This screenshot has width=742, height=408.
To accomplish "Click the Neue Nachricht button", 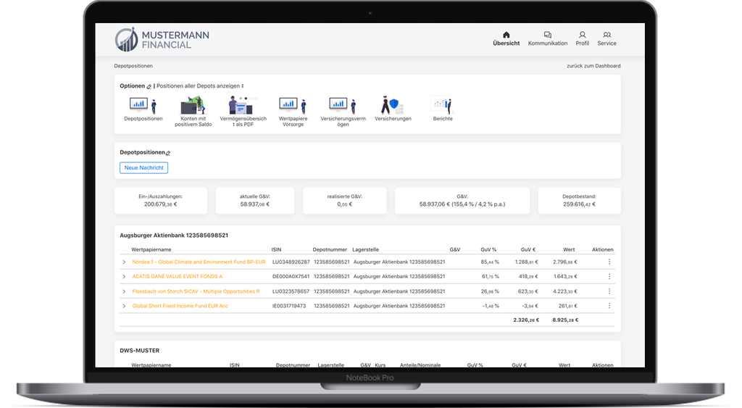I will (144, 167).
